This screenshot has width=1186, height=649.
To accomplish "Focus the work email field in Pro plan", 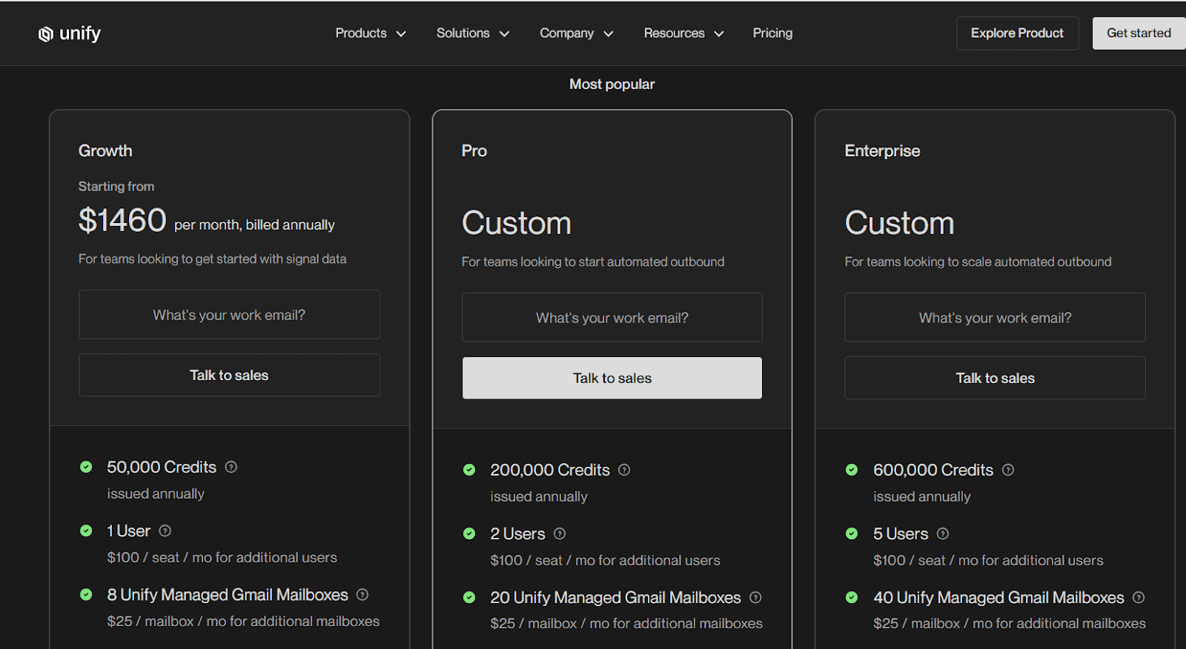I will coord(612,318).
